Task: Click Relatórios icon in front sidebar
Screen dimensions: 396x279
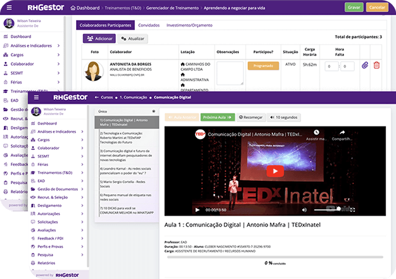Action: tap(33, 263)
